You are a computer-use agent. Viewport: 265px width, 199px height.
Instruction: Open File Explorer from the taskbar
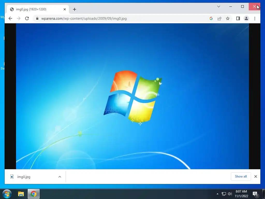[x=21, y=194]
